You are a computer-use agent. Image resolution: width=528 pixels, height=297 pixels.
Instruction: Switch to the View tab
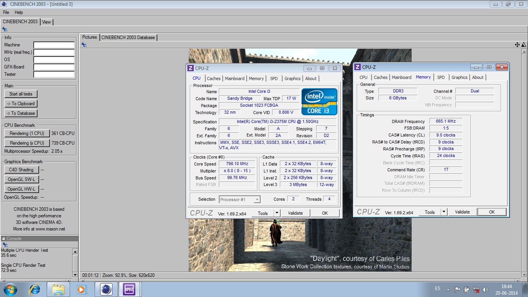46,22
